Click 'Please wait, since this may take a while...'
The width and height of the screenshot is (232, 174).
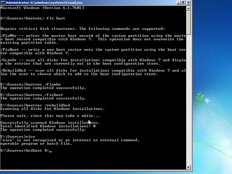tap(50, 116)
